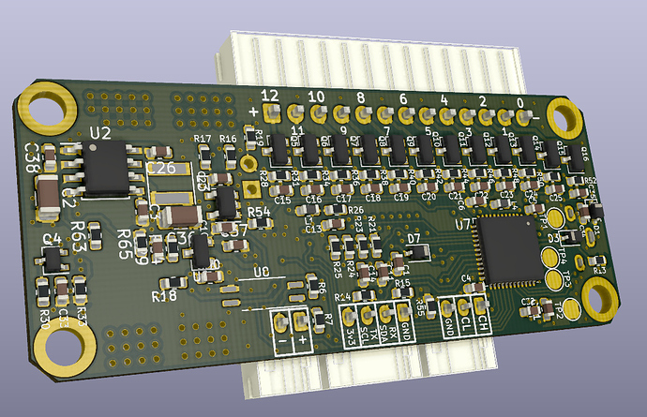Select the R18 resistor
The height and width of the screenshot is (417, 647).
click(x=185, y=283)
